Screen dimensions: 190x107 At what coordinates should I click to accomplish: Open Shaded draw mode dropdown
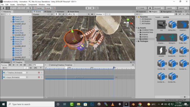[x=41, y=14]
